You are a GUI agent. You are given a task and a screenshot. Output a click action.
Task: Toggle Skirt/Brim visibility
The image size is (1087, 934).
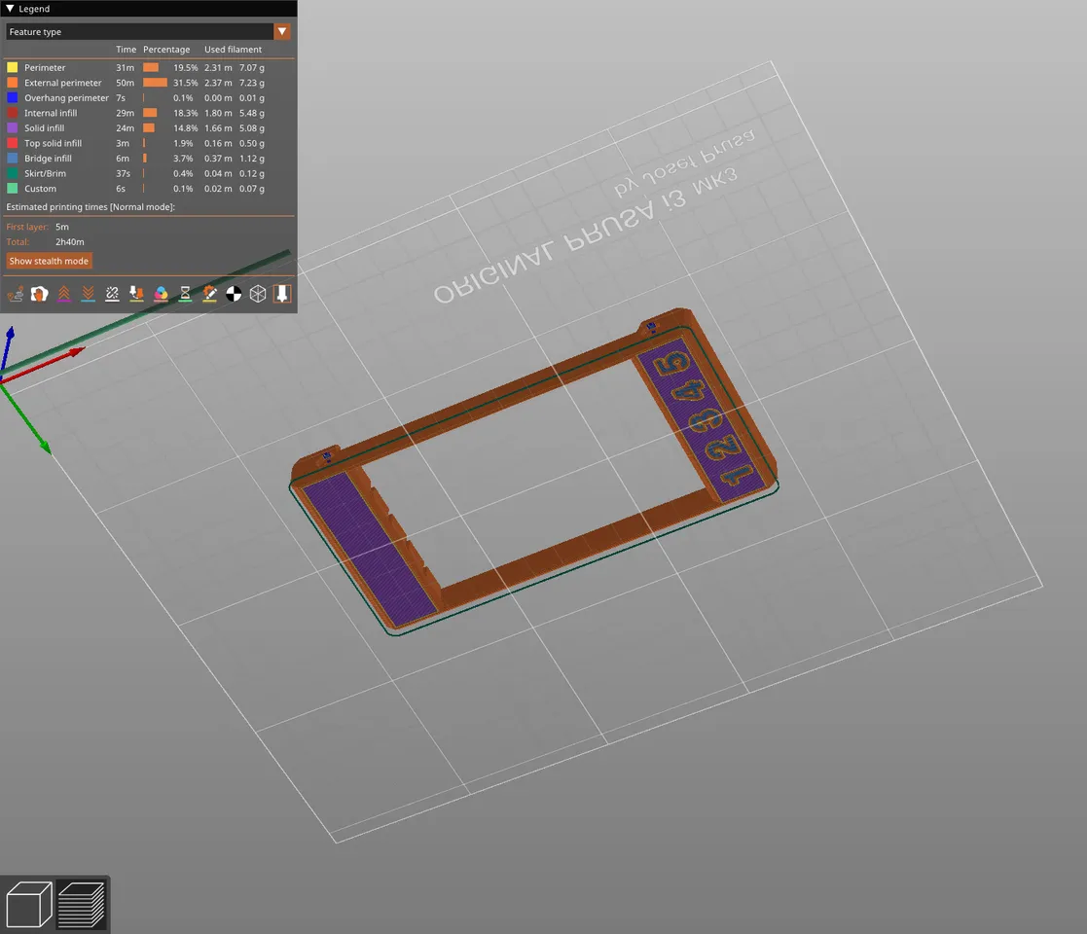coord(12,173)
